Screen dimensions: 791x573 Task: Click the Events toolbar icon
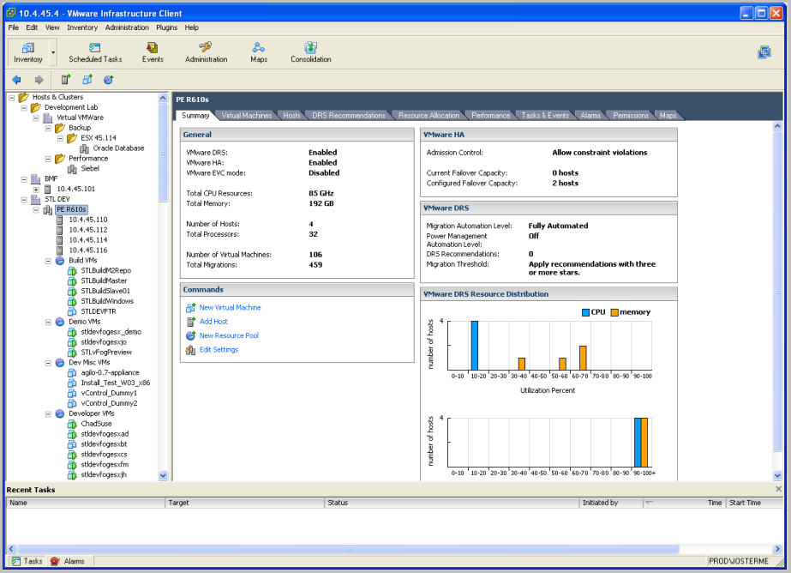point(153,51)
